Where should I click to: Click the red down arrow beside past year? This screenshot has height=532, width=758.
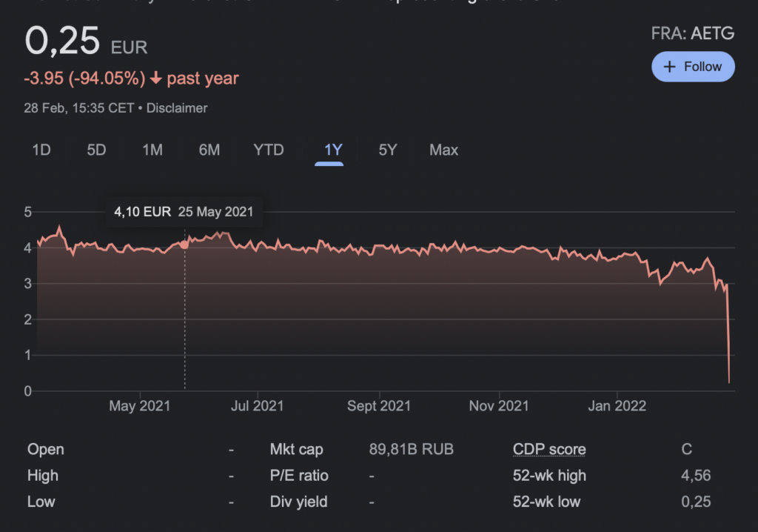[155, 79]
